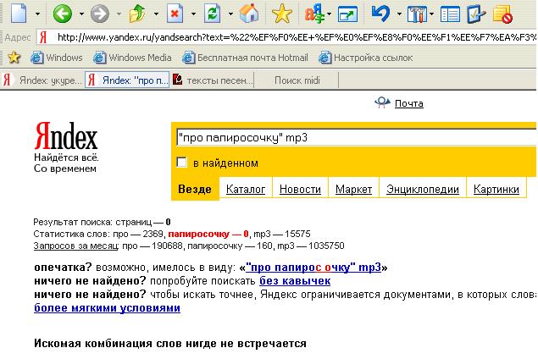Refresh the page with the green reload icon

point(212,14)
